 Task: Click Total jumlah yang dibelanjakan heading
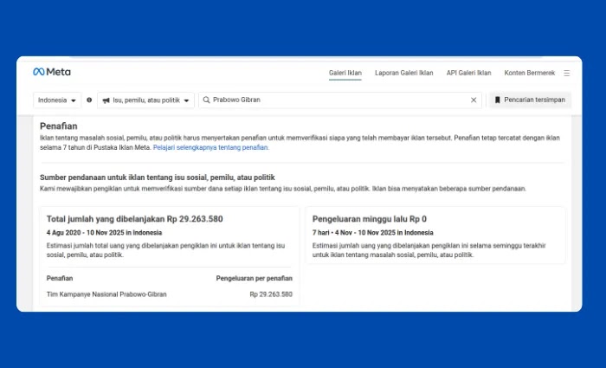coord(134,219)
